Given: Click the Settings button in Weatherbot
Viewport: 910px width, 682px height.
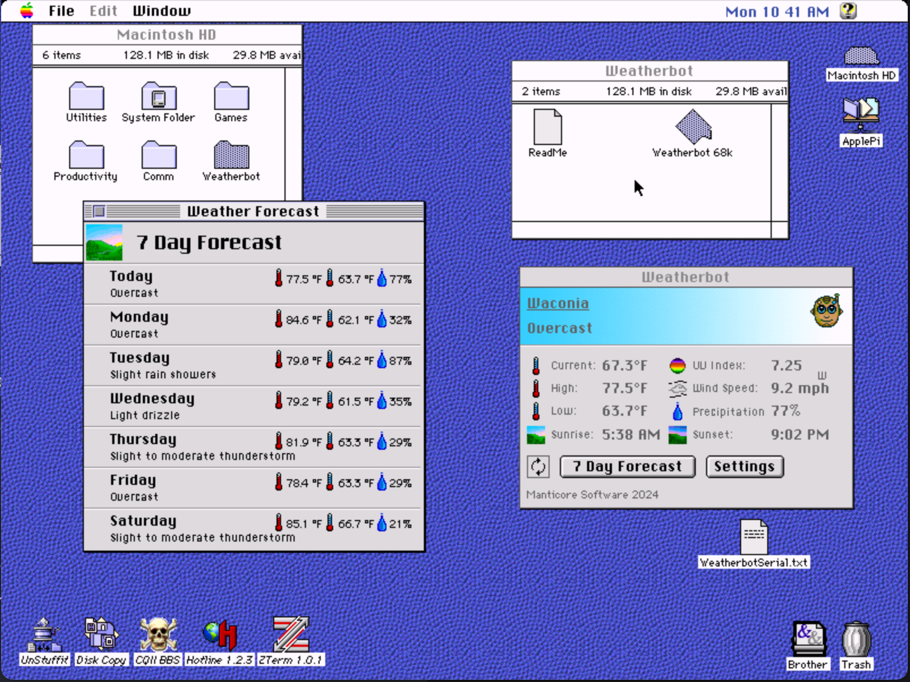Looking at the screenshot, I should (x=744, y=467).
